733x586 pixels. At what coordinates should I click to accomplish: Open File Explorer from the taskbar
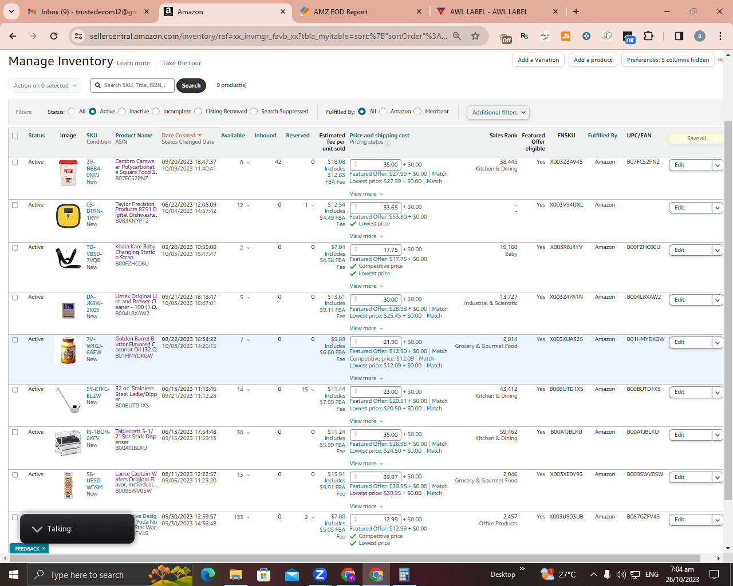[235, 575]
